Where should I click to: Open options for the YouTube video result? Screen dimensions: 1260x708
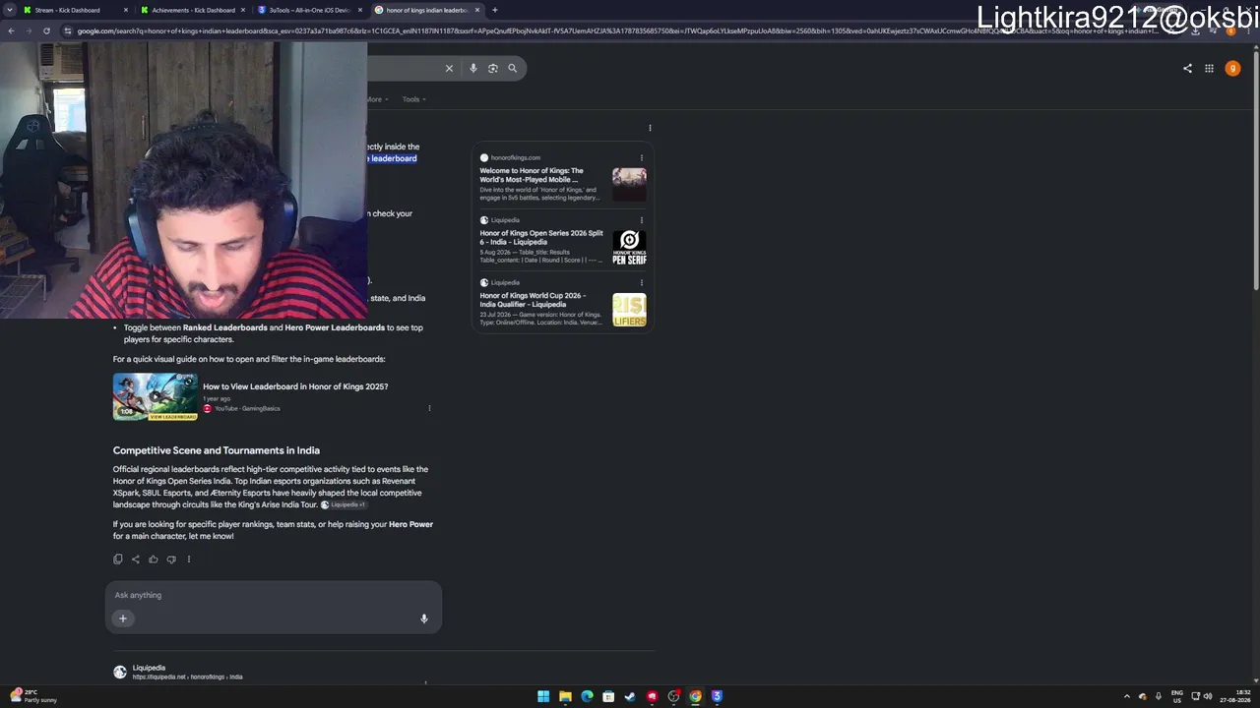(x=429, y=408)
